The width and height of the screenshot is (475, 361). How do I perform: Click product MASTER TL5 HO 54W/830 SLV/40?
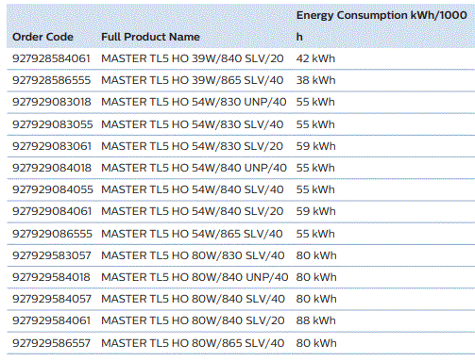pos(192,124)
